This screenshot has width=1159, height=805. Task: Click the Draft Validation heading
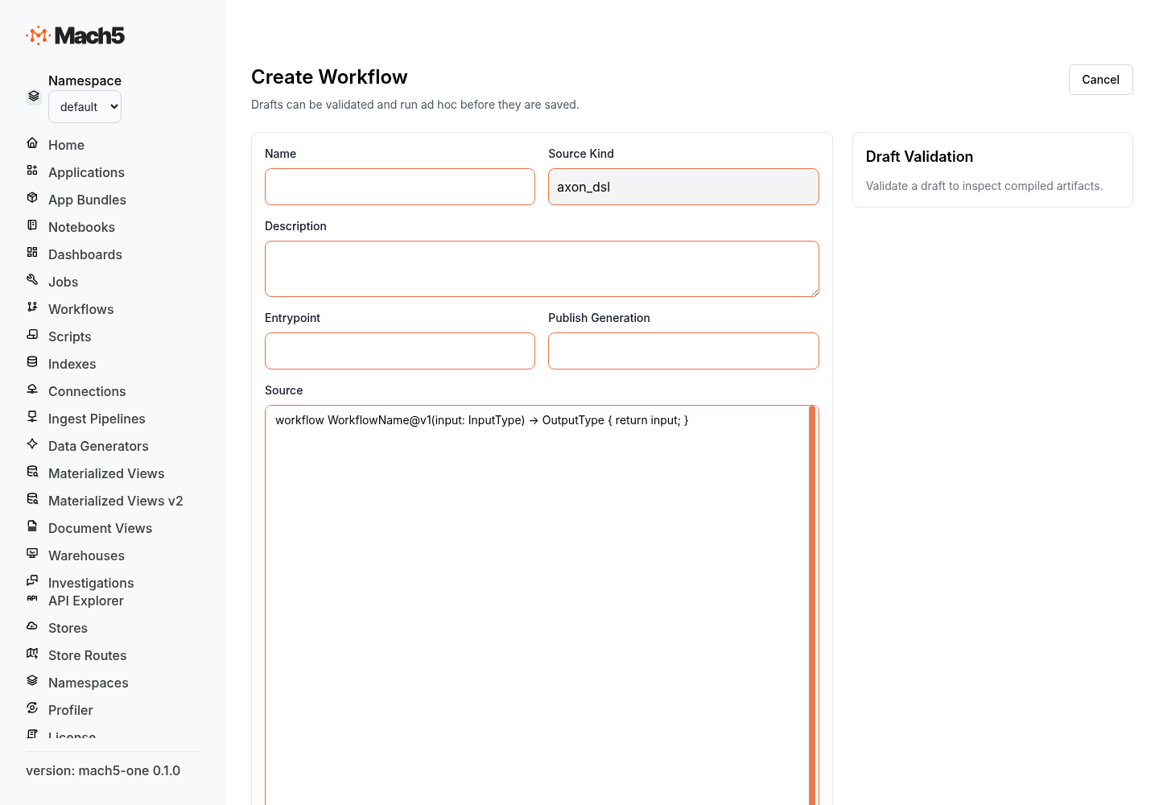[919, 157]
